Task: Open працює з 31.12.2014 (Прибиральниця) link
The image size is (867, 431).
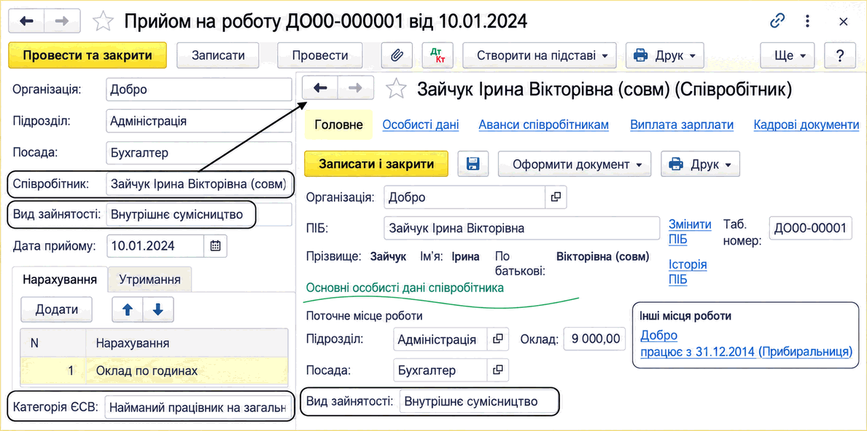Action: 746,352
